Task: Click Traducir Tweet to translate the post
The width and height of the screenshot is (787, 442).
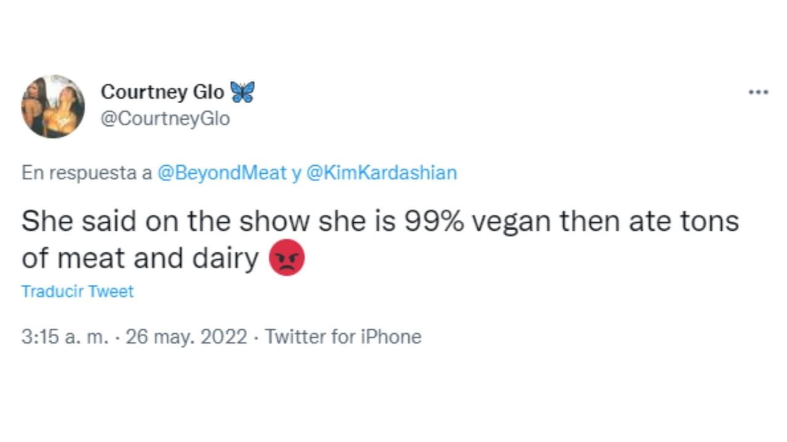Action: point(77,291)
